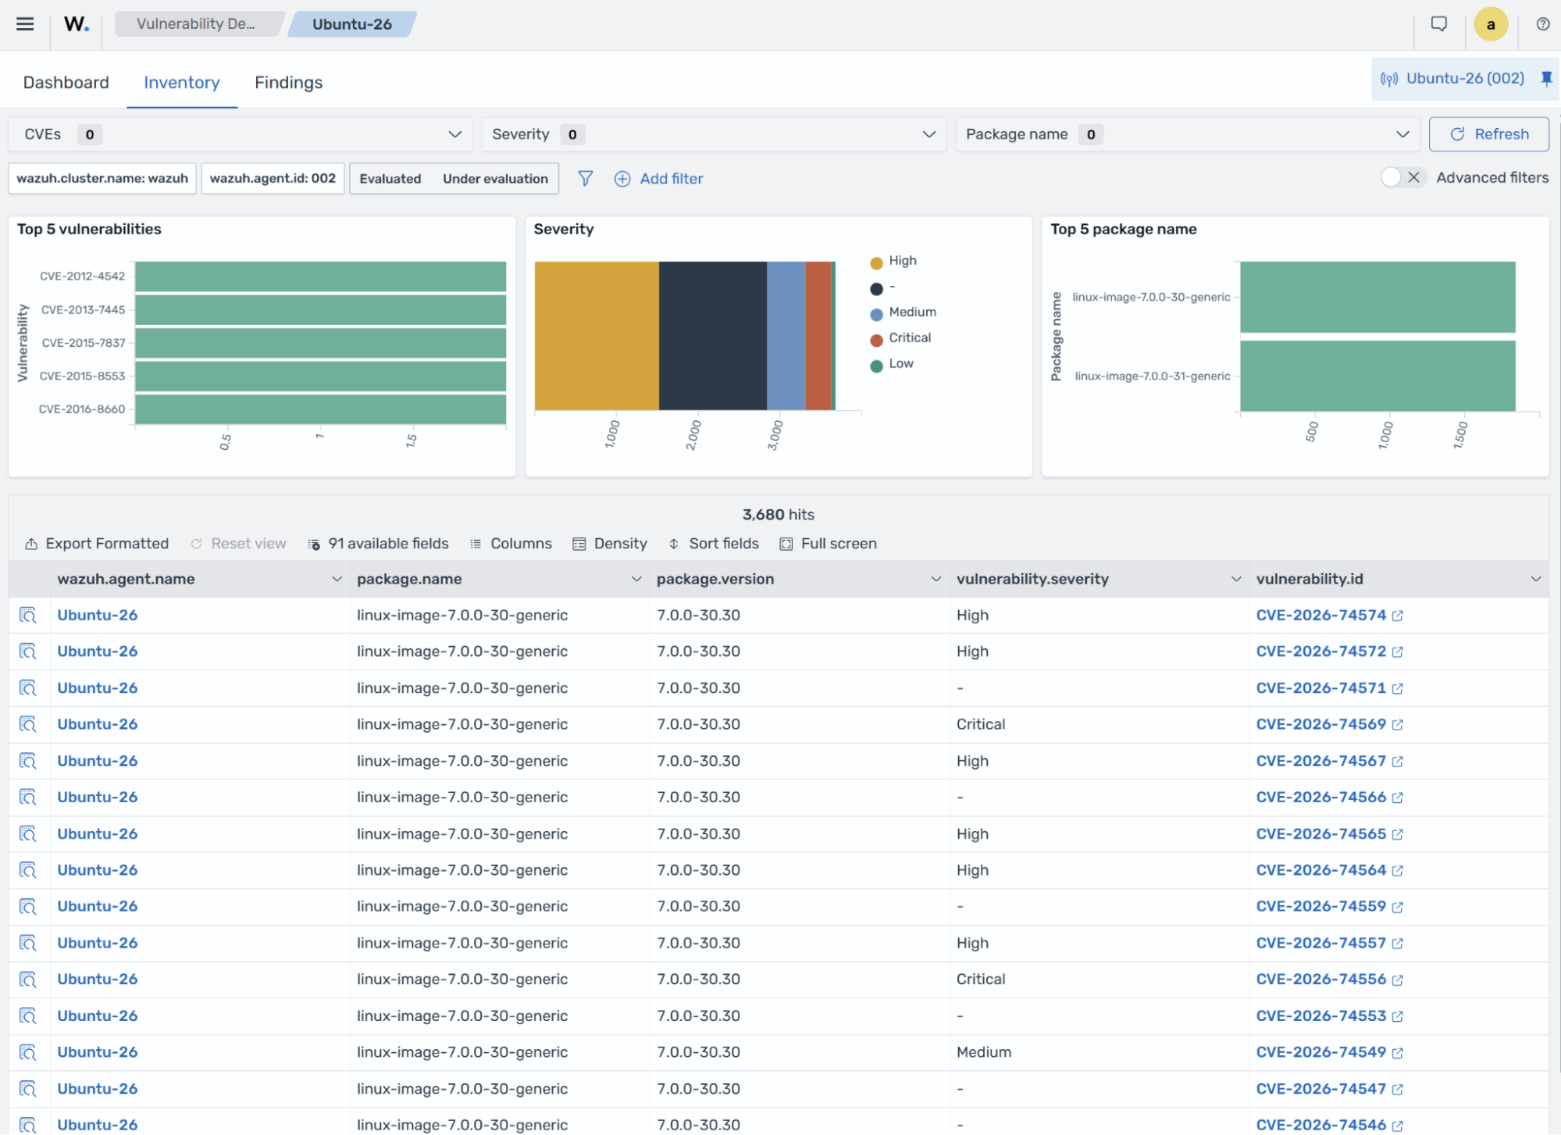This screenshot has height=1135, width=1561.
Task: Inspect document for CVE-2026-74571 row
Action: pyautogui.click(x=28, y=688)
